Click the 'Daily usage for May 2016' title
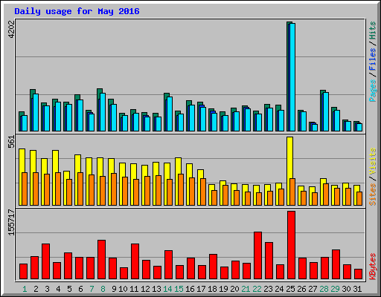 (x=77, y=11)
